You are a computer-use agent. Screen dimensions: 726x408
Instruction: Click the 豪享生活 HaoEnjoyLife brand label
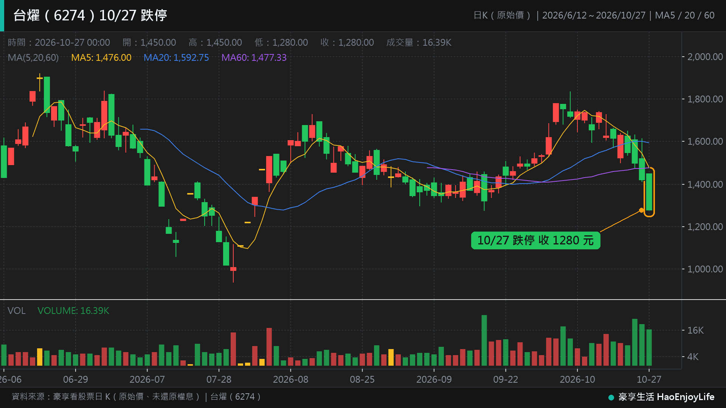[666, 397]
